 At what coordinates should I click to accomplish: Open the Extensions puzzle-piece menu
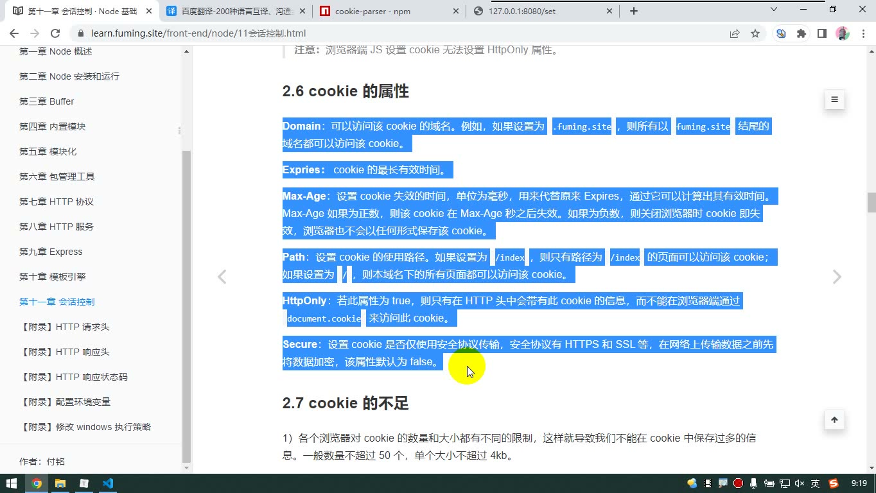coord(801,33)
